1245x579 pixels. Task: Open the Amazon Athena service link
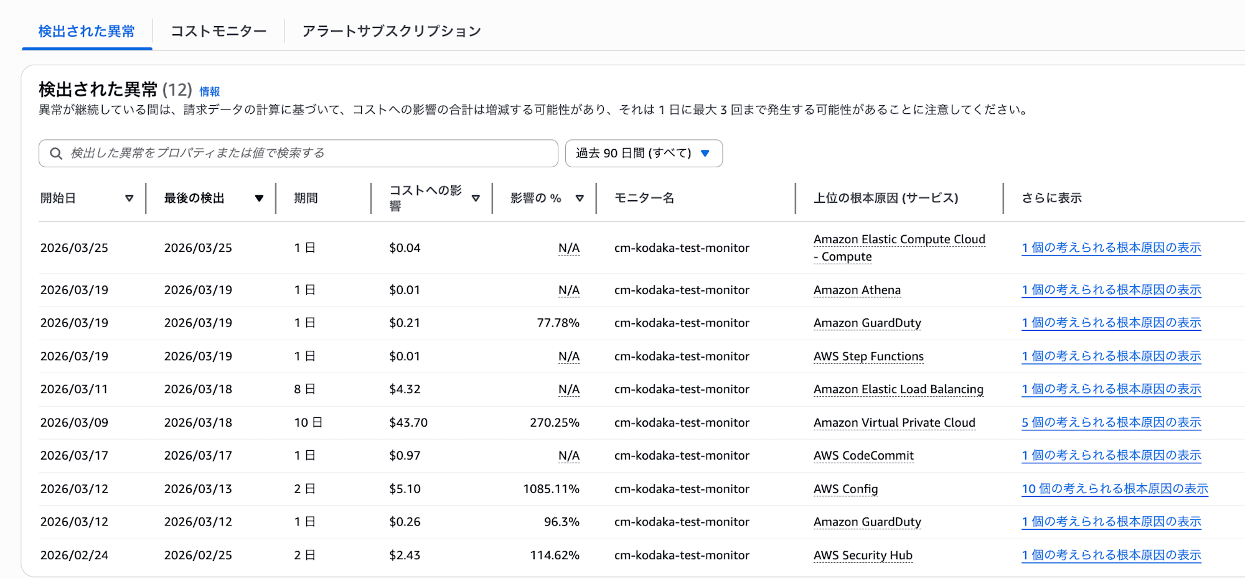tap(857, 290)
